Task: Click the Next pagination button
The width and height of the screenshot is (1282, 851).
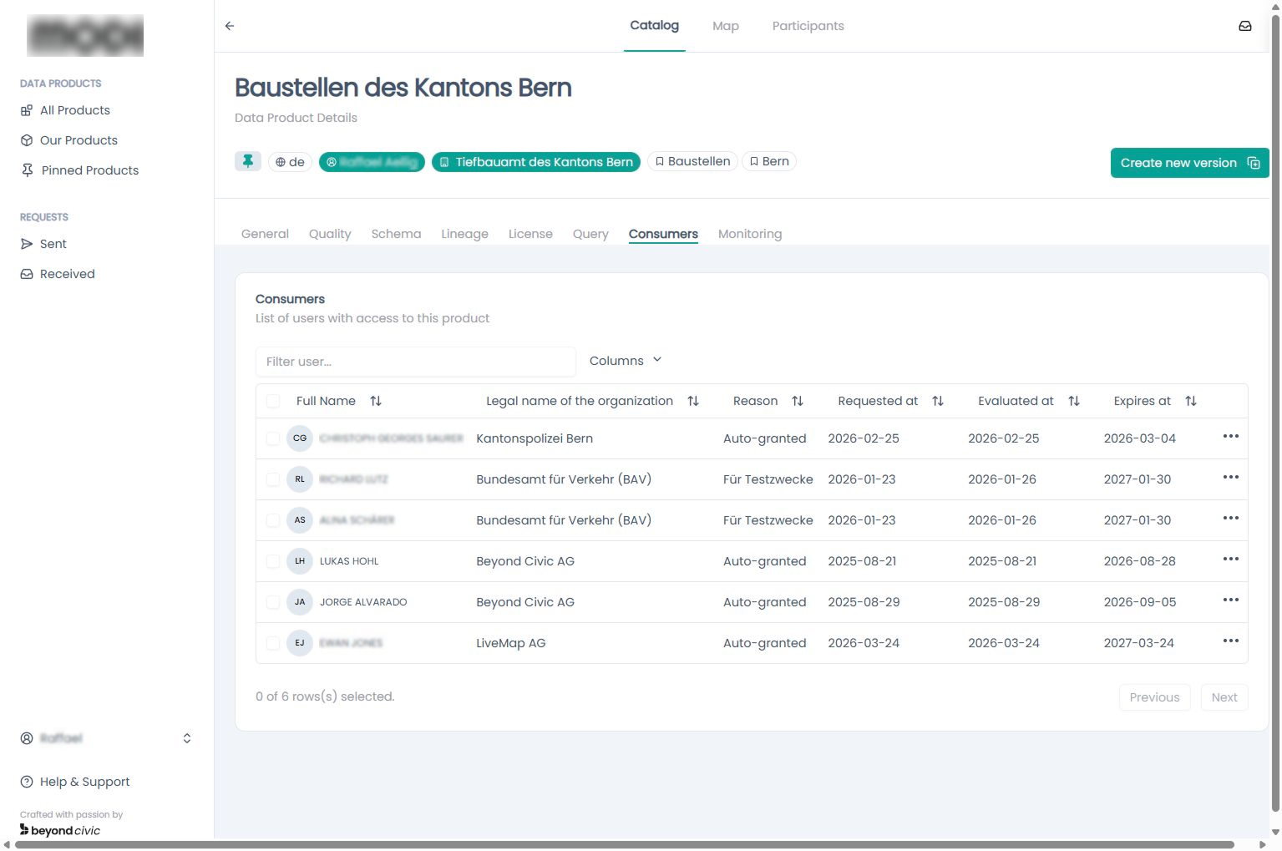Action: (1224, 697)
